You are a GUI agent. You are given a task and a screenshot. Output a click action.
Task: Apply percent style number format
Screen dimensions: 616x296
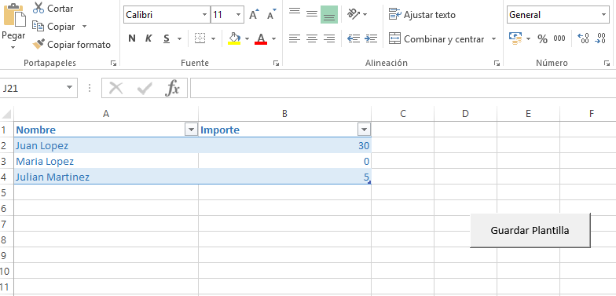pos(542,39)
